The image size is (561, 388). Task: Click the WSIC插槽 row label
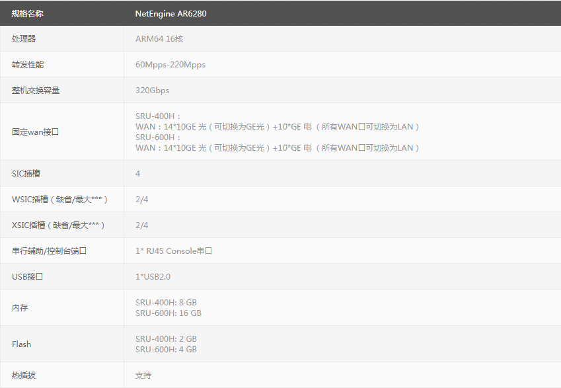click(59, 200)
